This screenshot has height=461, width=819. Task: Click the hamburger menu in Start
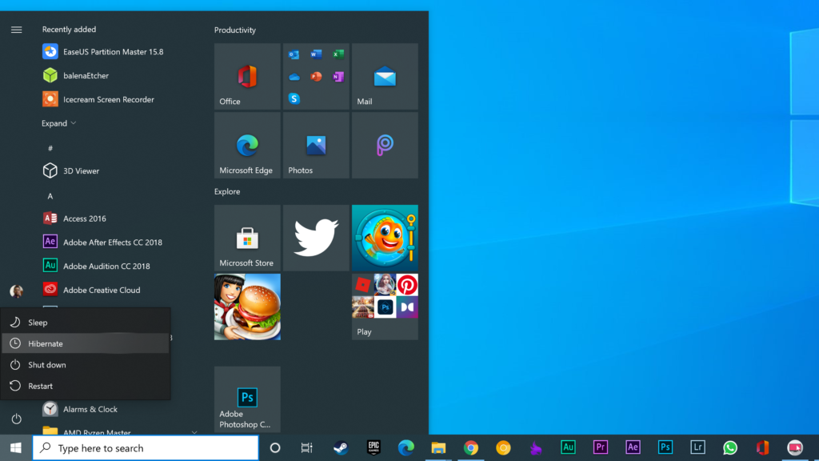coord(16,30)
